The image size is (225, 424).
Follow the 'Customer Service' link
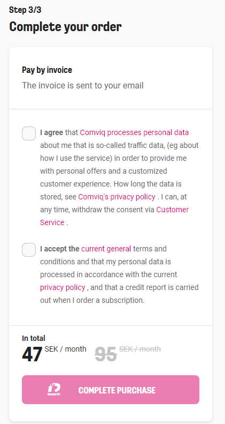(x=114, y=216)
